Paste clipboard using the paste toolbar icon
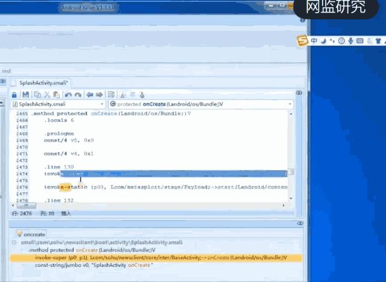The width and height of the screenshot is (386, 282). tap(56, 95)
